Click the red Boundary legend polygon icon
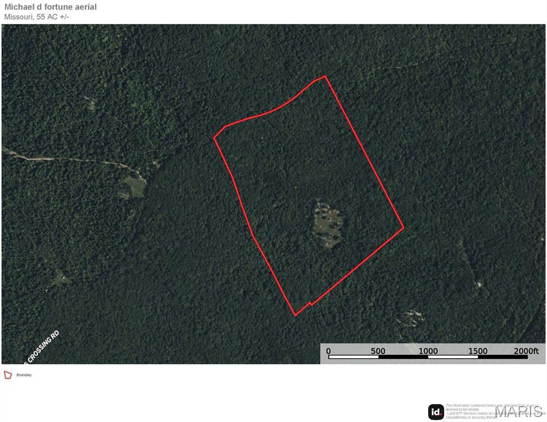547x422 pixels. coord(8,375)
